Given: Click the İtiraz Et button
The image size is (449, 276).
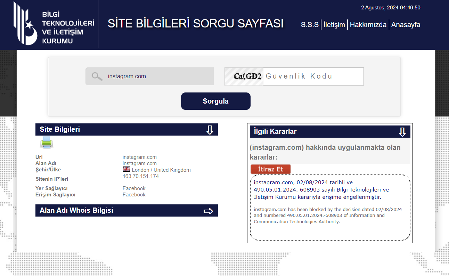Looking at the screenshot, I should point(271,169).
